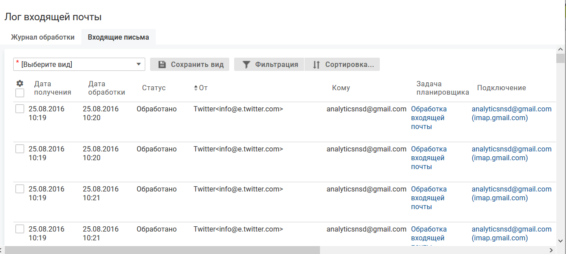Click the vertical scrollbar thumb
Screen dimensions: 566x254
(x=560, y=59)
